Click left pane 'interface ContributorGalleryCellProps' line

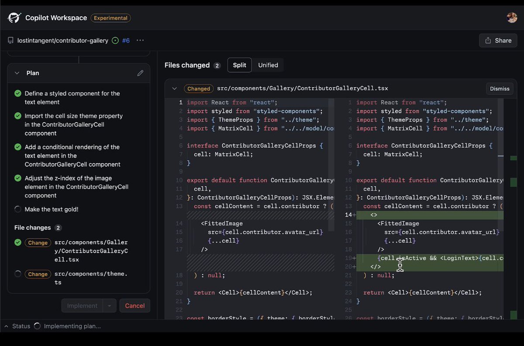point(255,145)
